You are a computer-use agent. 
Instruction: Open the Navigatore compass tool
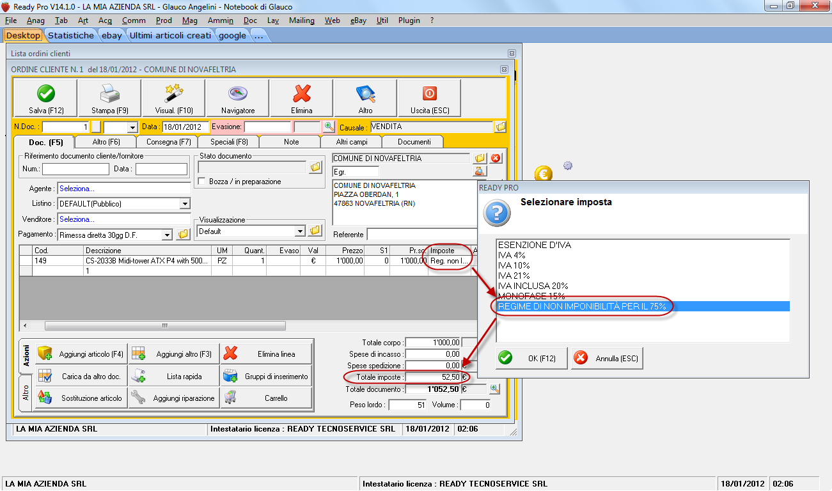pyautogui.click(x=237, y=98)
